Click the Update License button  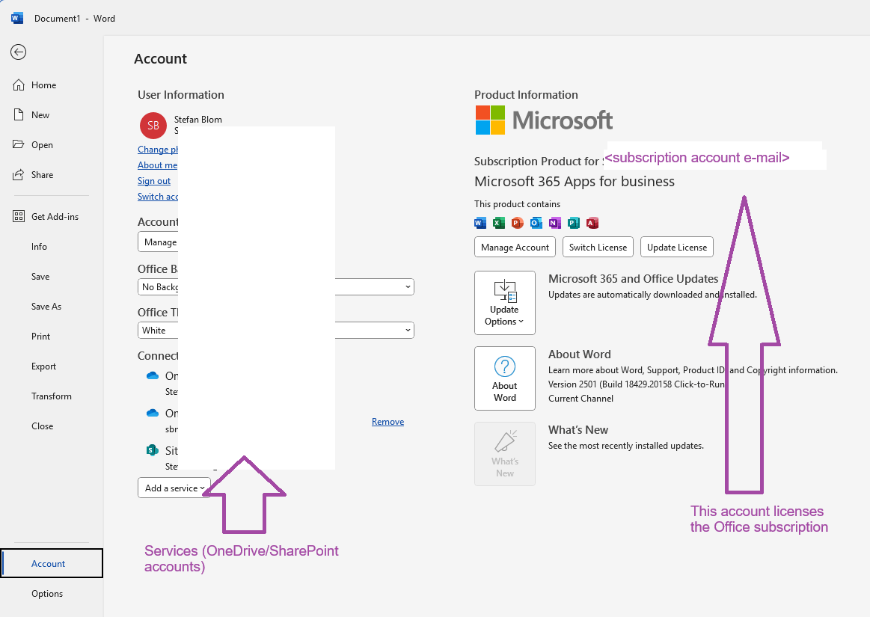[677, 247]
